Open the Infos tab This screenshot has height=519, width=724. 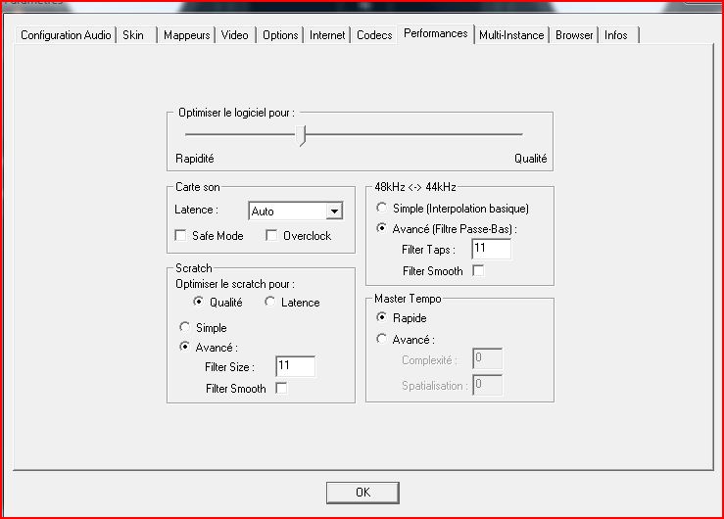[618, 35]
